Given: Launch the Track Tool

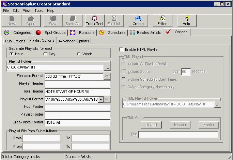Looking at the screenshot, I should [95, 21].
